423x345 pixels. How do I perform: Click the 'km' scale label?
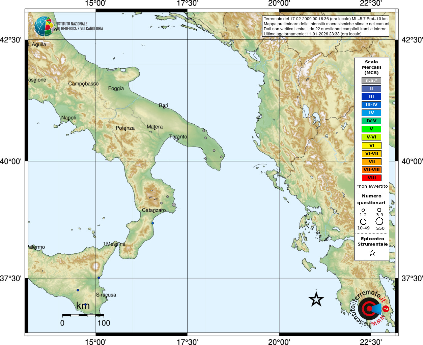(83, 306)
